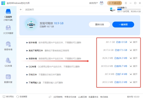Open the 在线客服 link

[23, 97]
